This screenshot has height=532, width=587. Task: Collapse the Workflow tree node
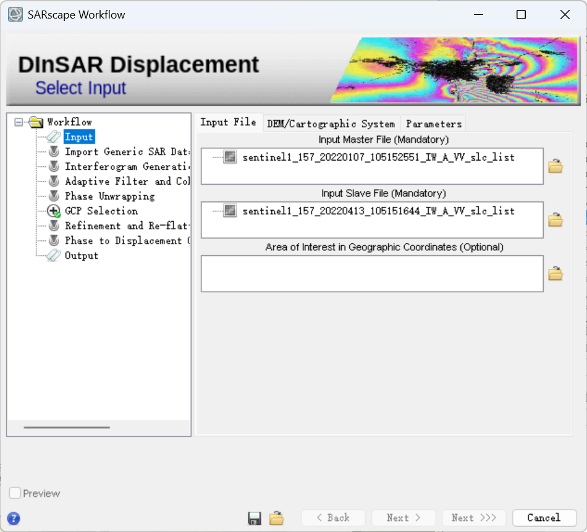[19, 122]
